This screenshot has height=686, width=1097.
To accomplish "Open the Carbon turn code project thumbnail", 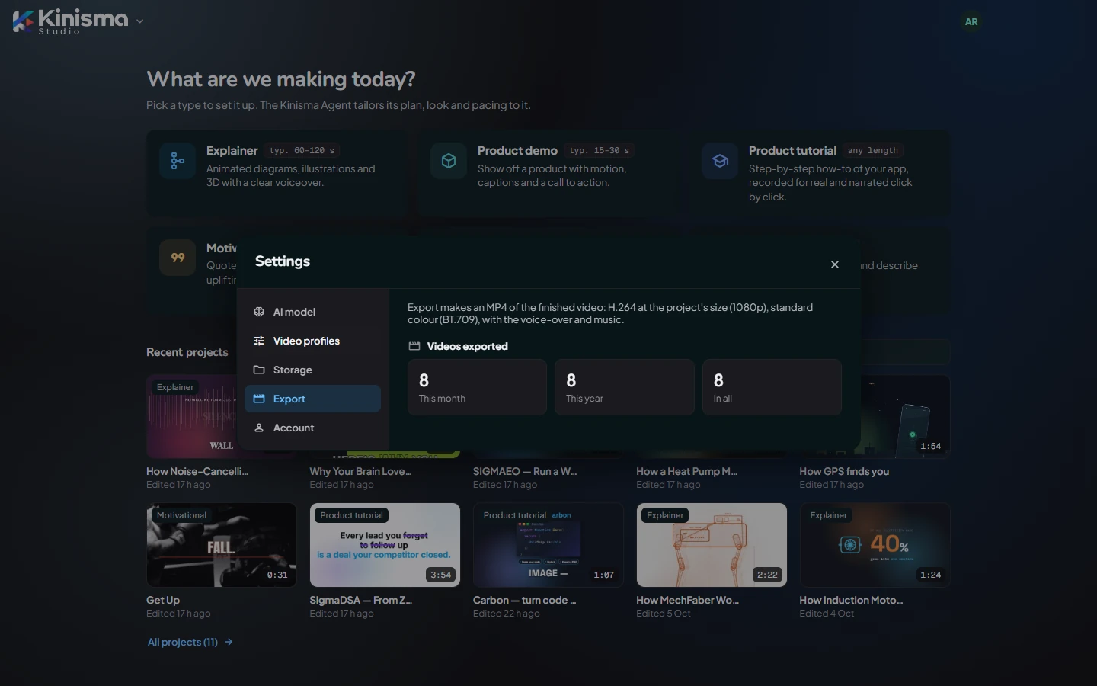I will click(x=548, y=545).
